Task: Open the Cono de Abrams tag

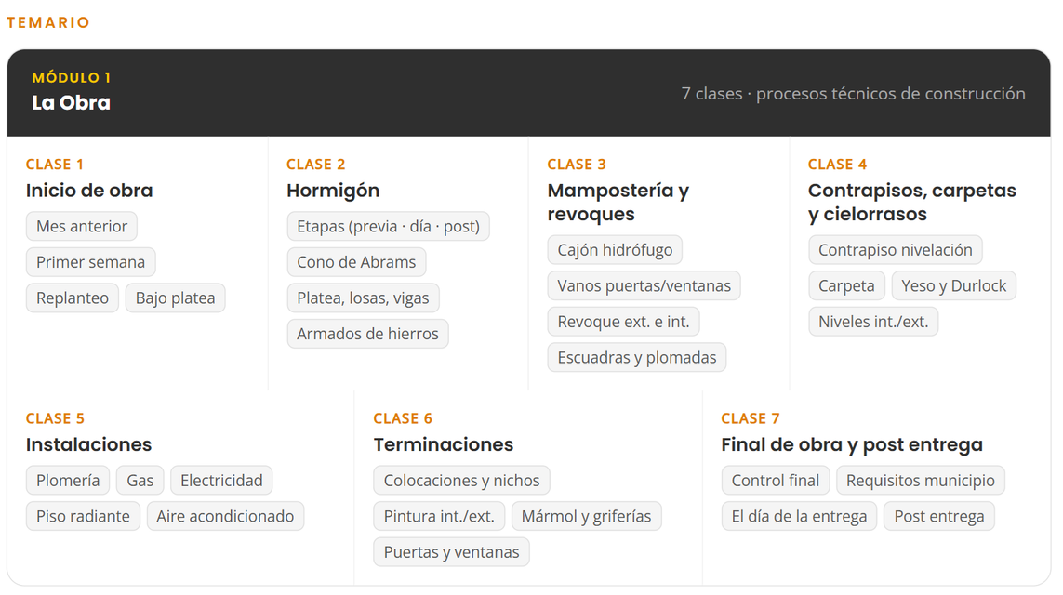Action: (x=356, y=262)
